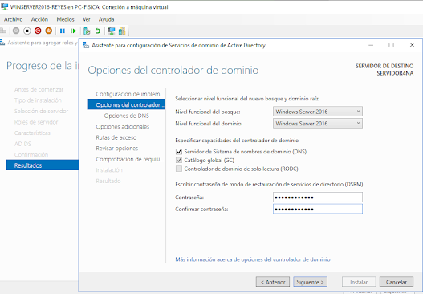Open the Ayuda menu
The width and height of the screenshot is (423, 294).
(106, 19)
